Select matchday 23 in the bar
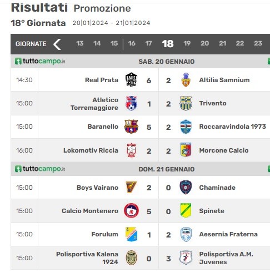The image size is (270, 273). click(258, 43)
